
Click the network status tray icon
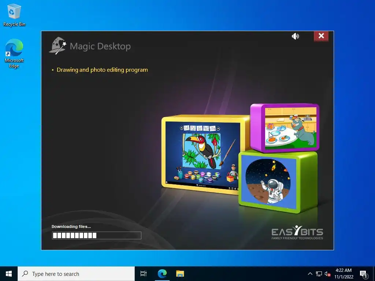click(x=319, y=274)
